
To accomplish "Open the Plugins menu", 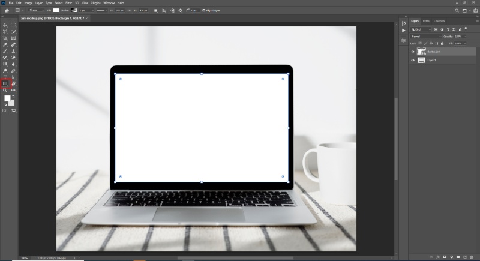I will point(96,3).
